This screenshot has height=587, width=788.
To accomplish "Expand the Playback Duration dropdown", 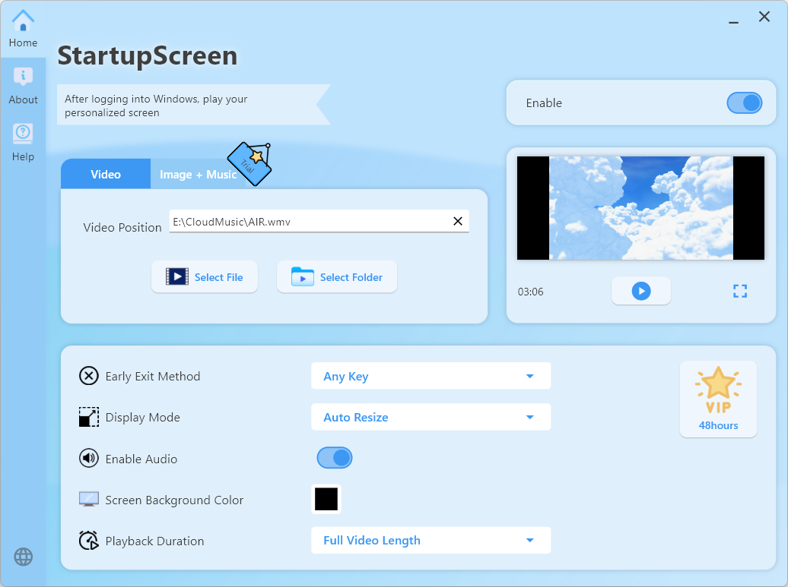I will pyautogui.click(x=431, y=541).
